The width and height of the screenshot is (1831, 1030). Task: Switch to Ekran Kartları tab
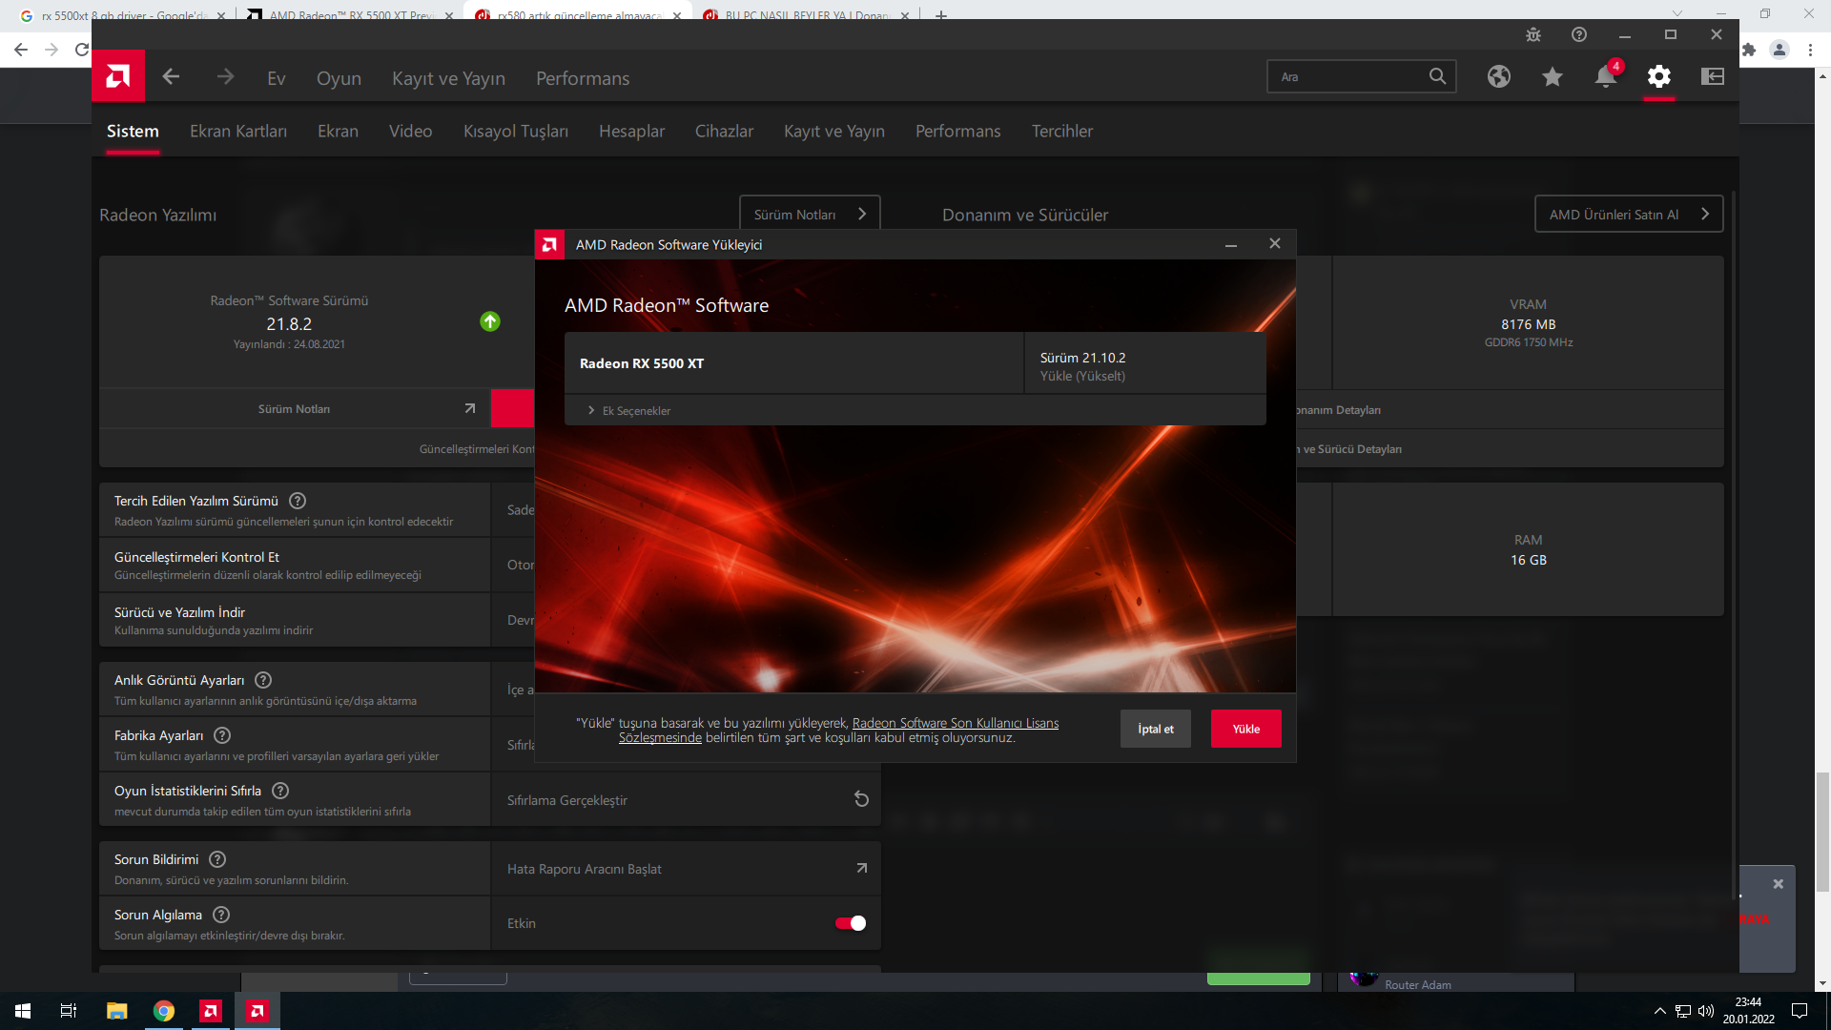238,131
